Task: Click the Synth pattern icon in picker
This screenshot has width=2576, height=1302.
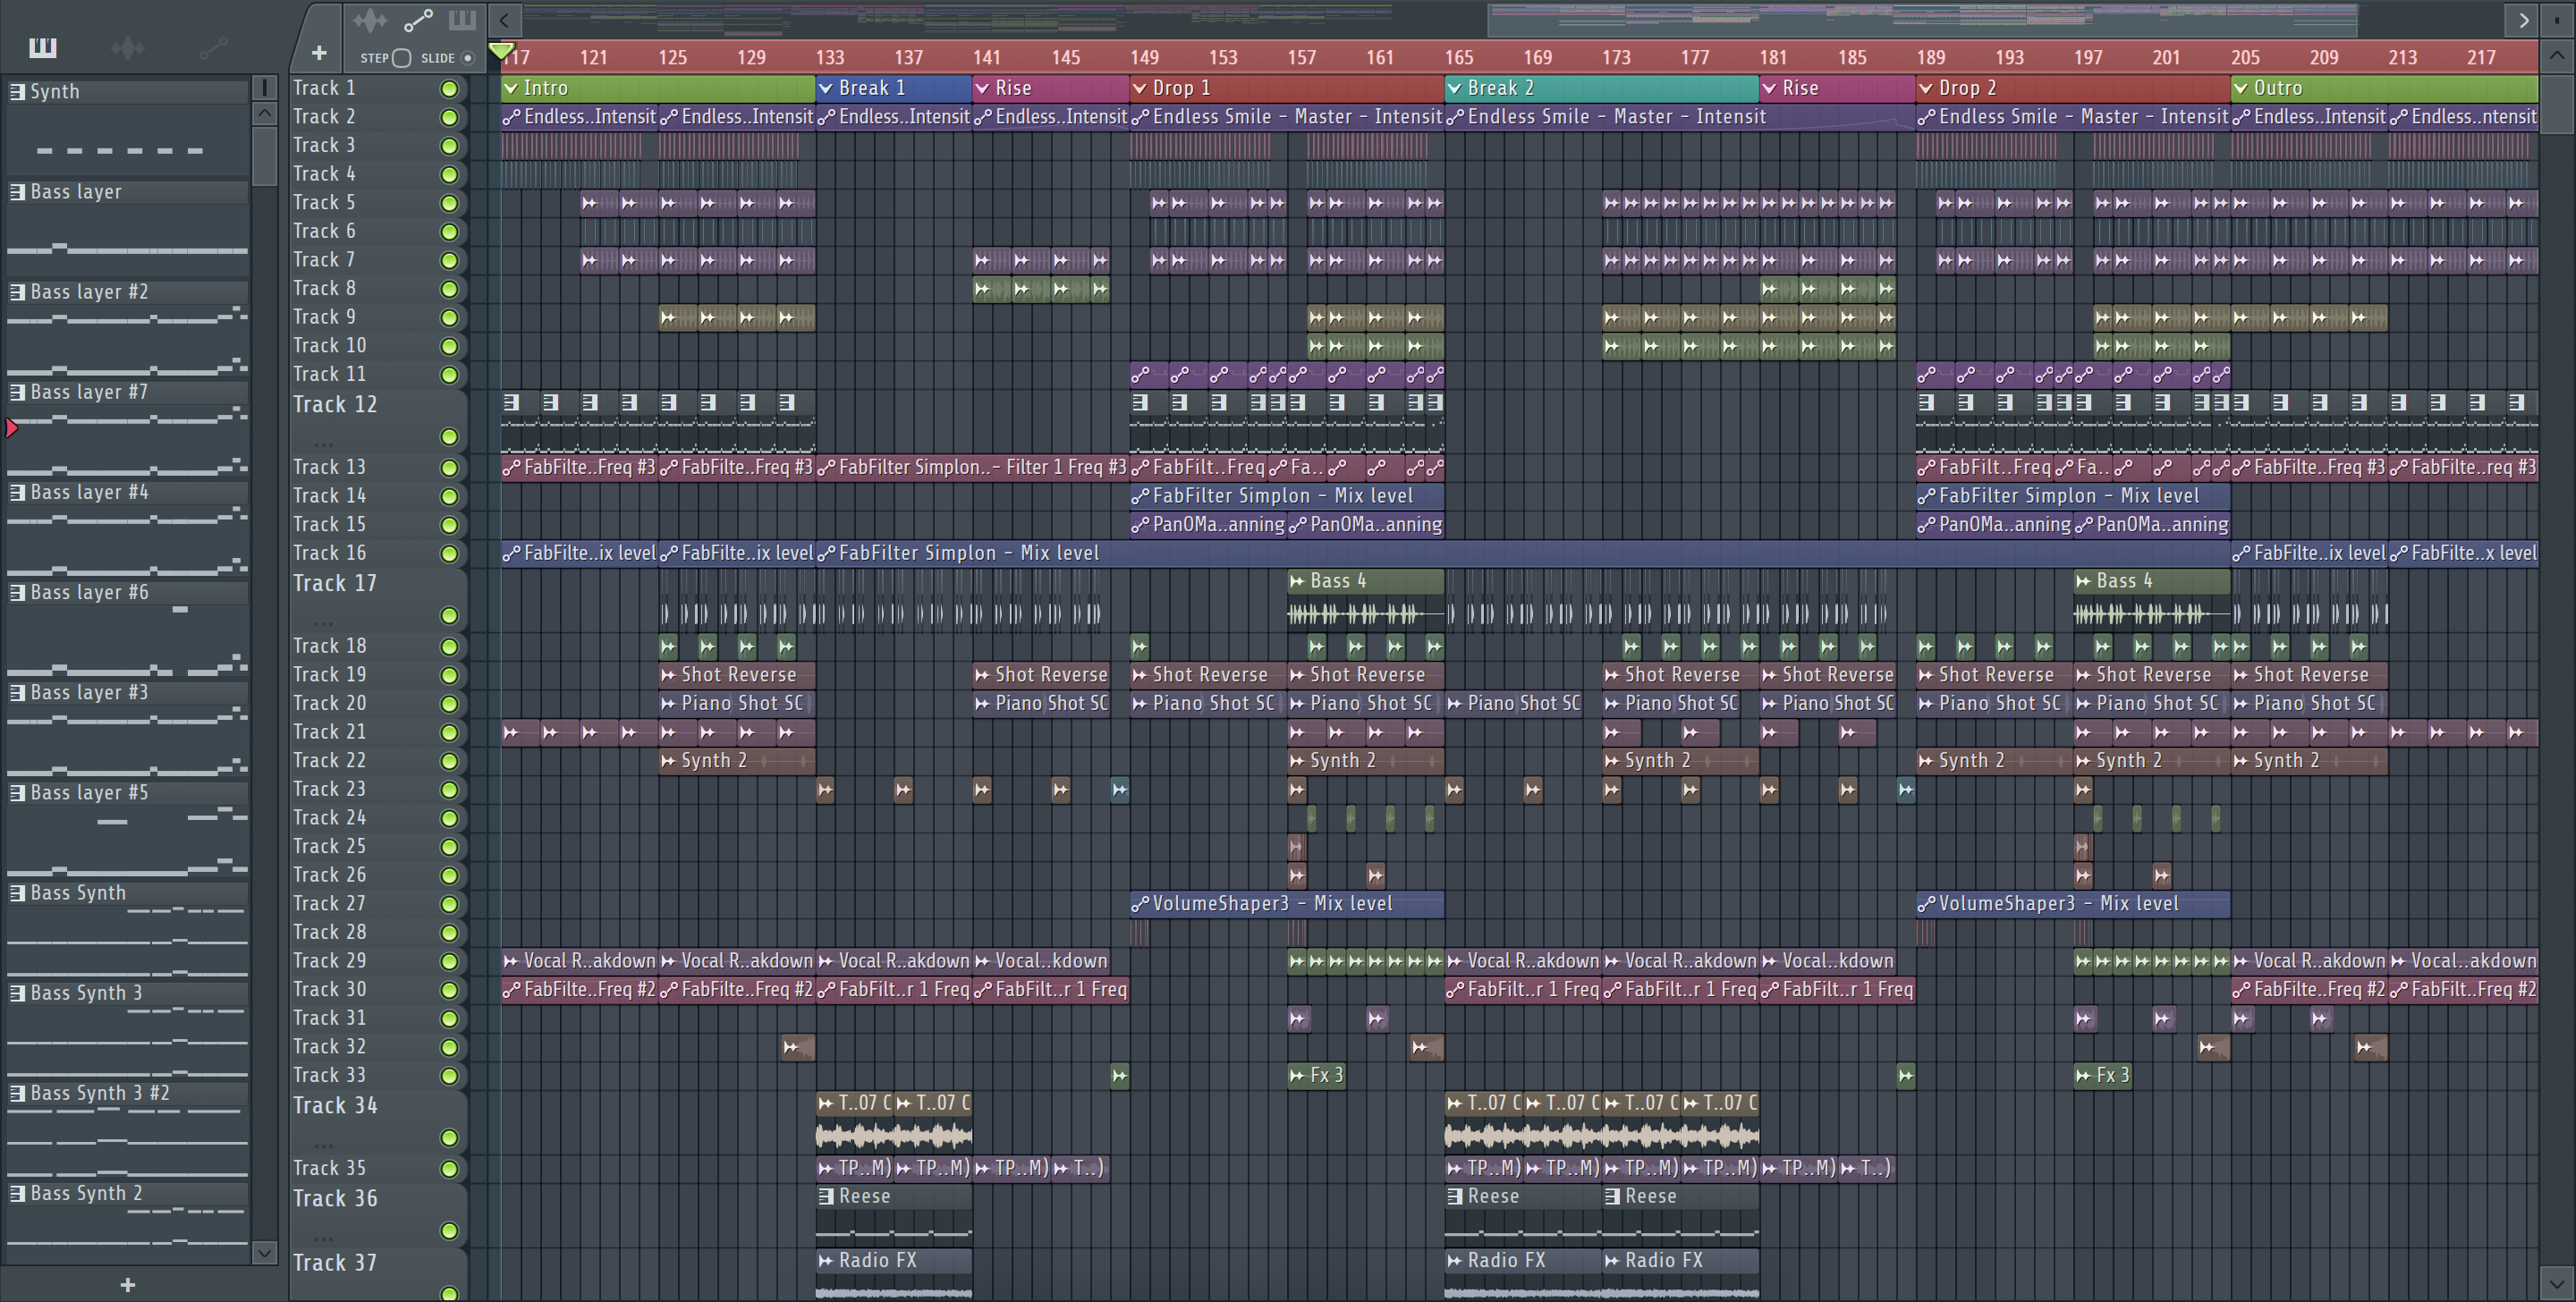Action: coord(17,91)
